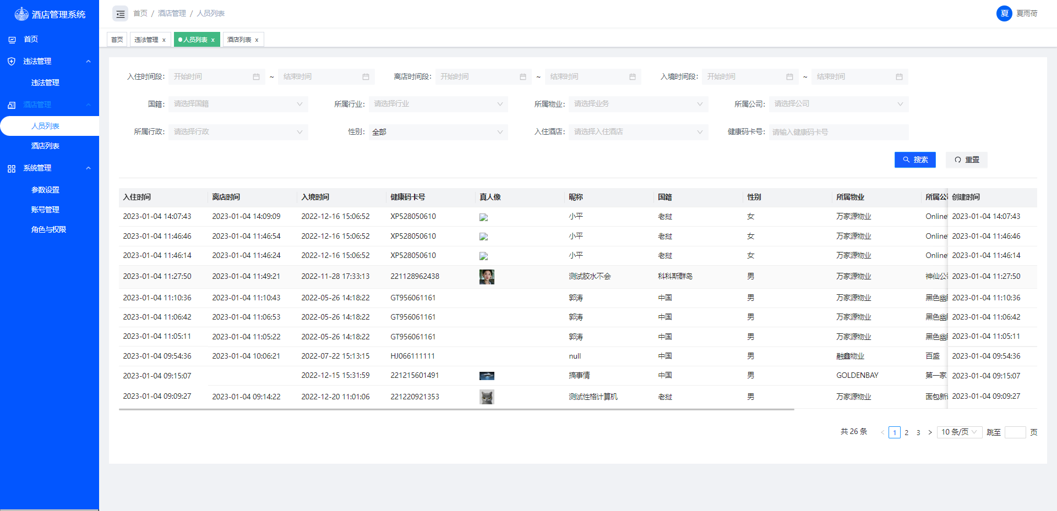Screen dimensions: 1057x511
Task: Click 融鑫物业 property cell
Action: (x=850, y=356)
